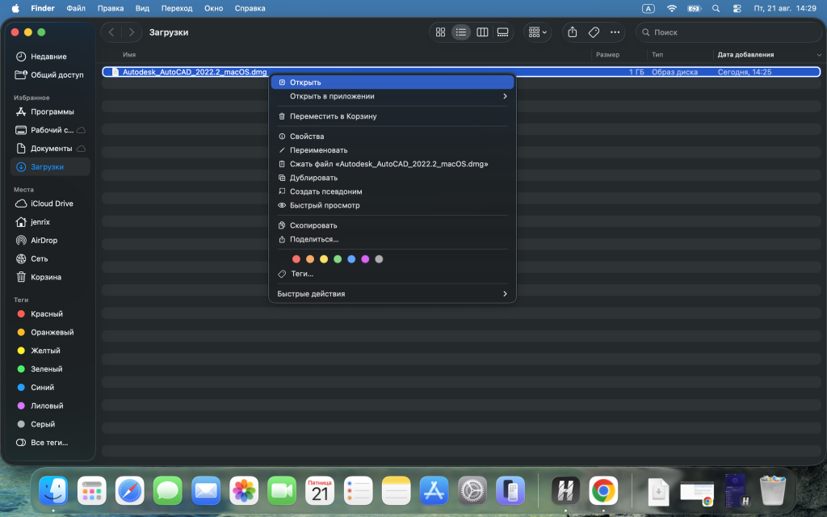
Task: Apply the yellow tag color dot
Action: coord(324,259)
